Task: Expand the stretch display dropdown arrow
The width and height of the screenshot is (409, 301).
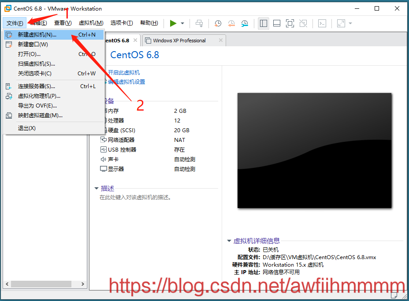Action: [350, 23]
